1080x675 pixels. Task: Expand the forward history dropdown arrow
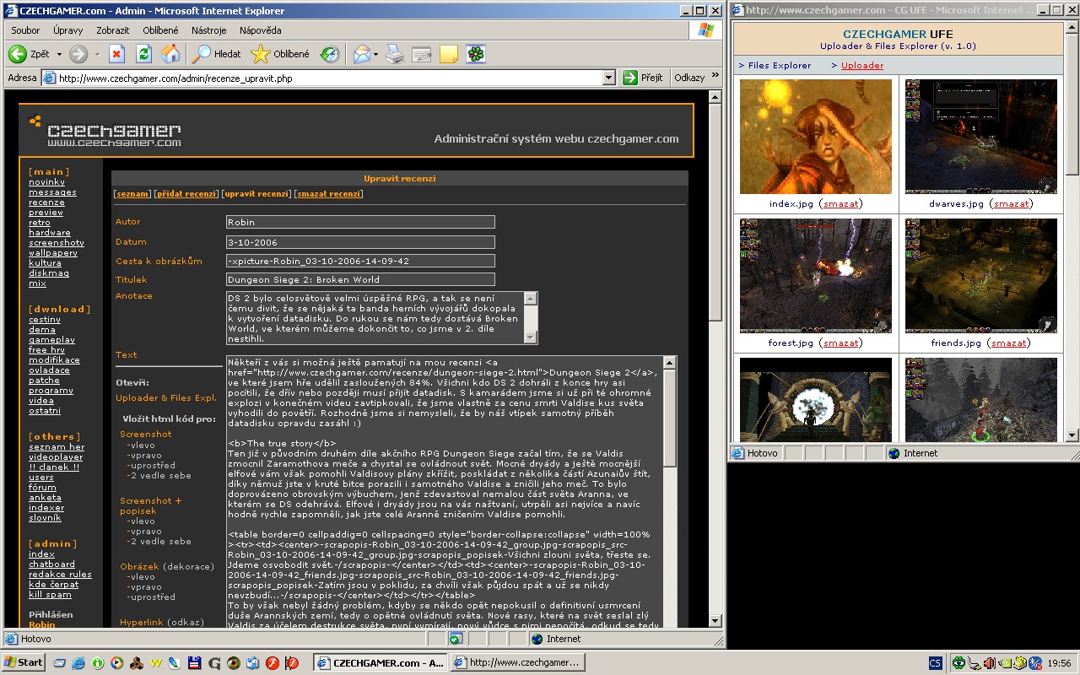(97, 54)
